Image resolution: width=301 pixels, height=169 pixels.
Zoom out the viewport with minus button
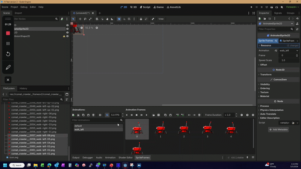[x=82, y=28]
